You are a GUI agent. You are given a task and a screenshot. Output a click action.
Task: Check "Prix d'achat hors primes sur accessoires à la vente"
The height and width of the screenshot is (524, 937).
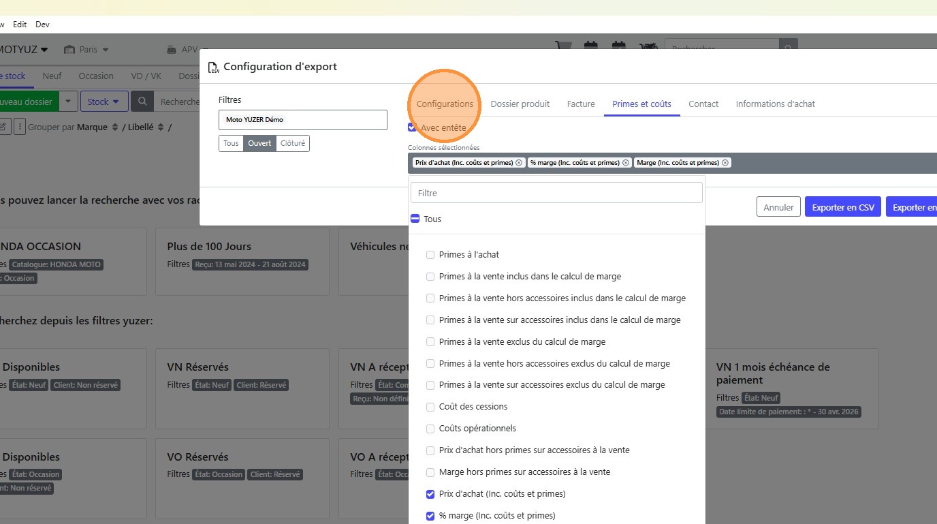[x=430, y=450]
